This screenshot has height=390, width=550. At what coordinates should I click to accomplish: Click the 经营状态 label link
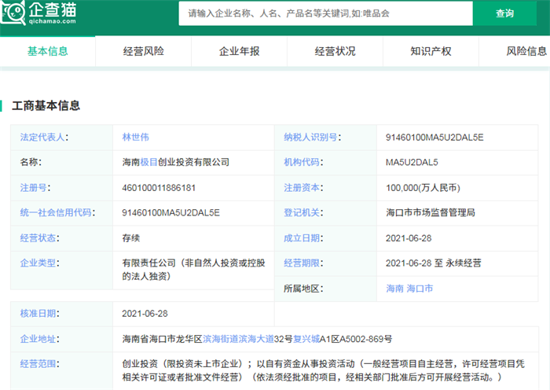tap(38, 238)
